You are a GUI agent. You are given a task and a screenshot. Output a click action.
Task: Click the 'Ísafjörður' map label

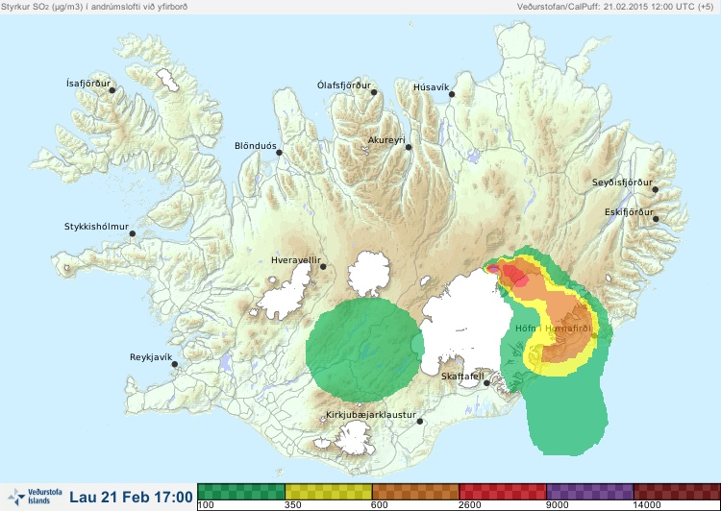coord(88,84)
